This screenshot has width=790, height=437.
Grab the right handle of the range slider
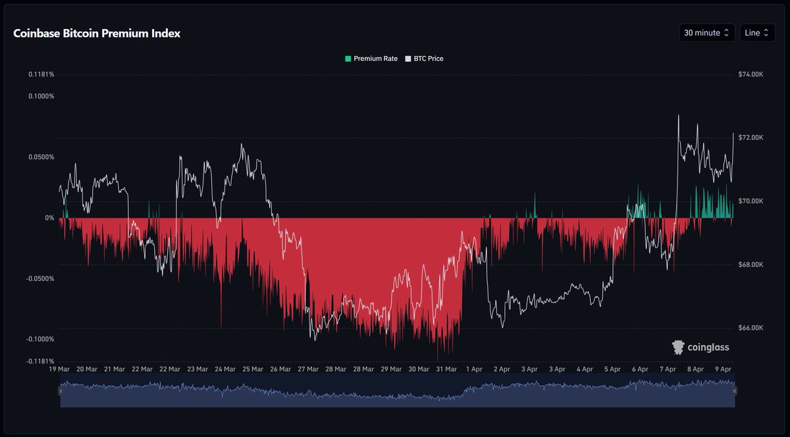[735, 391]
